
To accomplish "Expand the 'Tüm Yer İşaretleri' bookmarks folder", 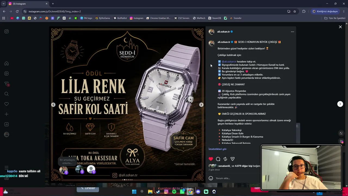I will coord(335,18).
